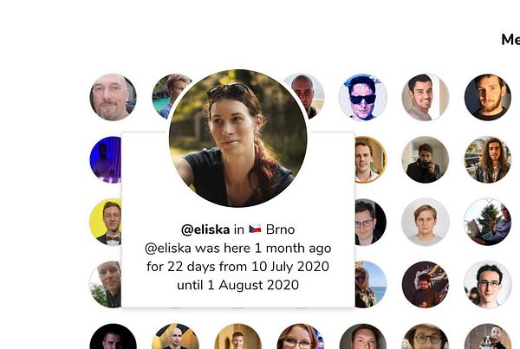Select the avatar with blue sunglasses

coord(362,97)
